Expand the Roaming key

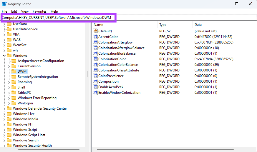coord(9,82)
